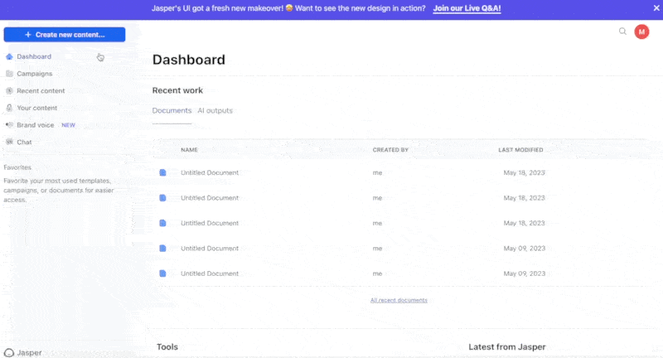Open Chat in the sidebar
This screenshot has height=358, width=663.
click(24, 142)
